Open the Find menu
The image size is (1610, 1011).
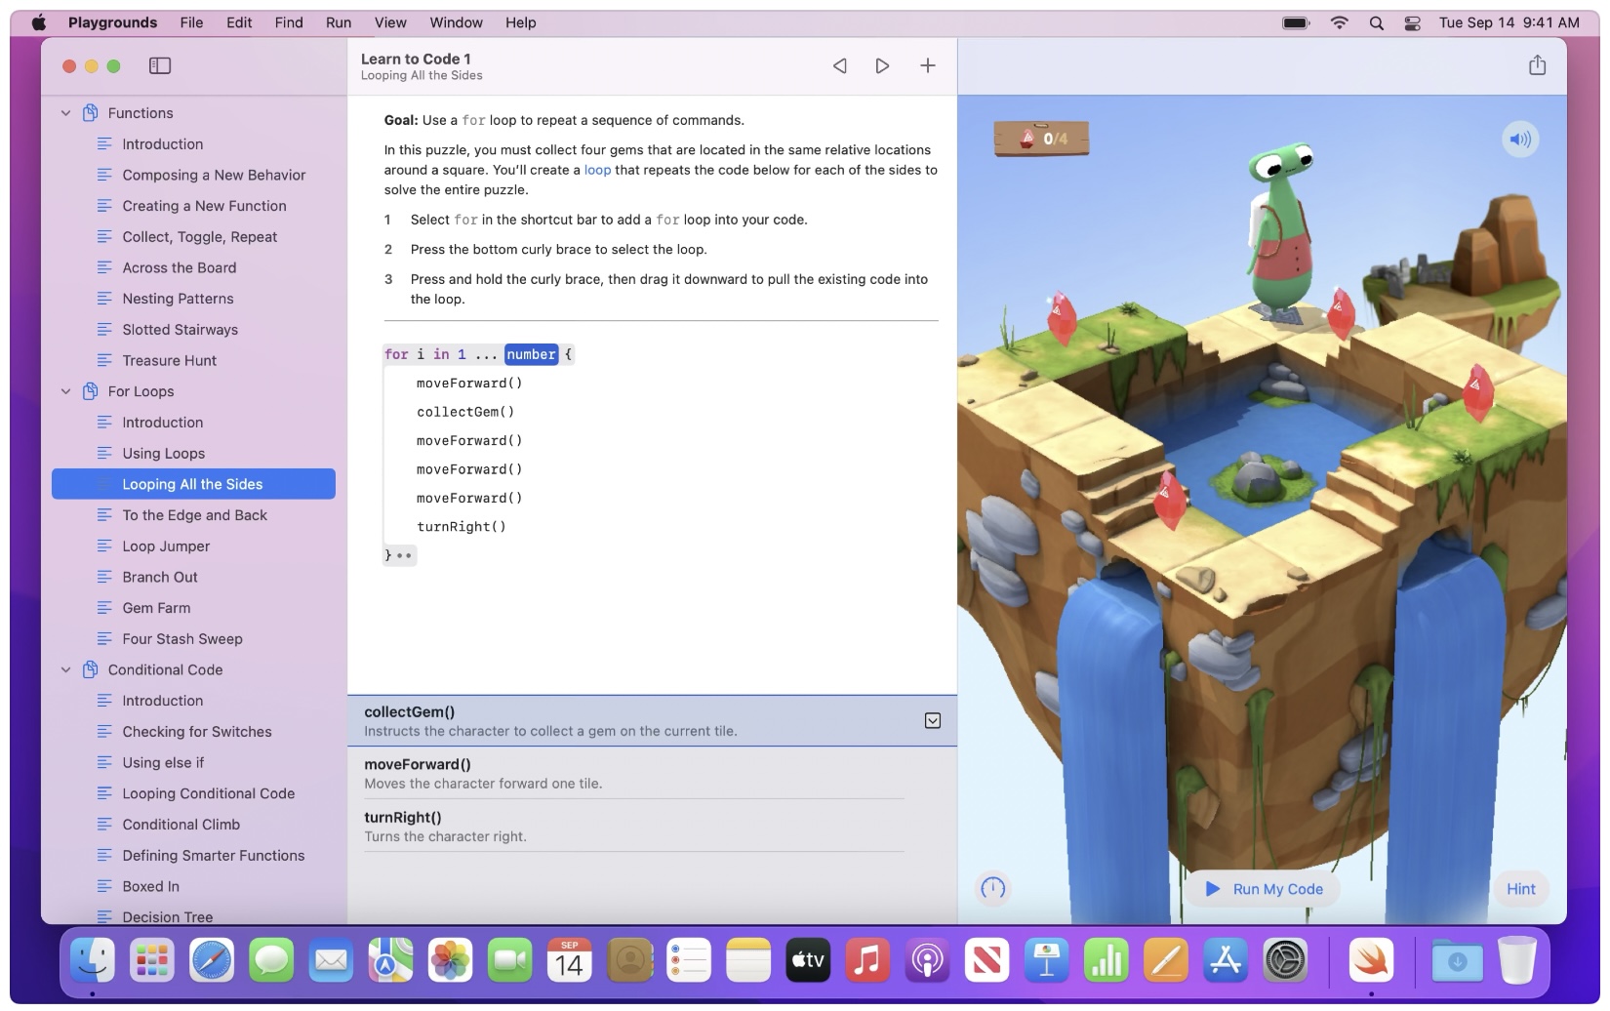[x=289, y=22]
